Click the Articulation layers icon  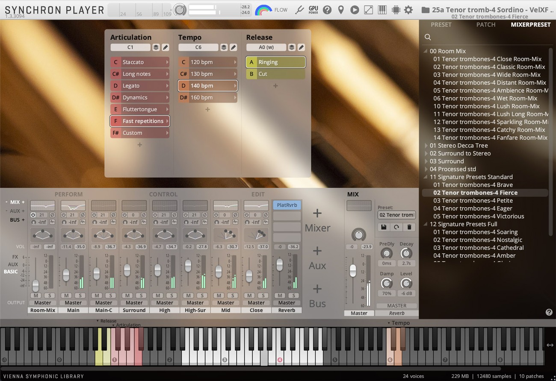[x=156, y=47]
